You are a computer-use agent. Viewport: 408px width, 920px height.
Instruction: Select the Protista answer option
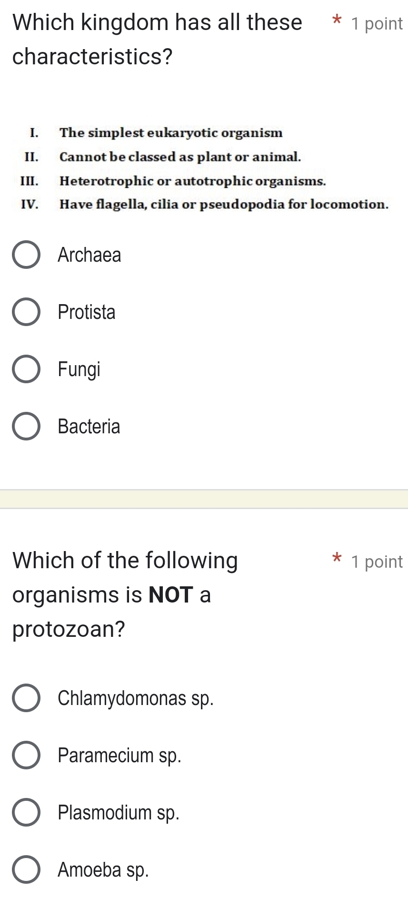(26, 312)
